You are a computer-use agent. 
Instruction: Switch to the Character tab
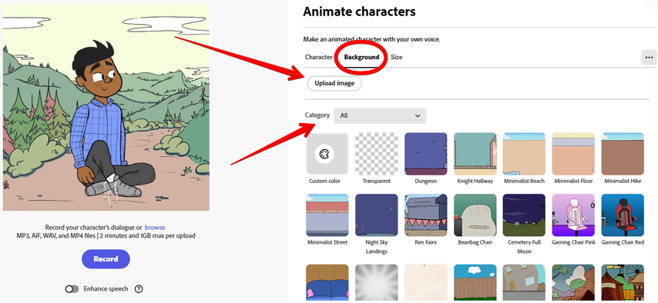tap(318, 57)
